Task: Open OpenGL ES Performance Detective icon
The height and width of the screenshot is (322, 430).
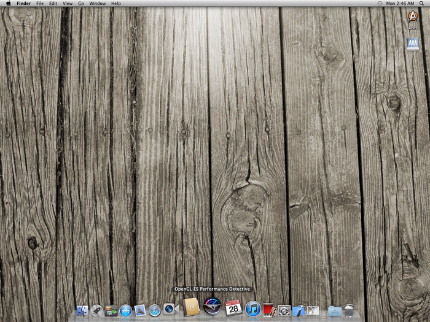Action: click(x=212, y=306)
